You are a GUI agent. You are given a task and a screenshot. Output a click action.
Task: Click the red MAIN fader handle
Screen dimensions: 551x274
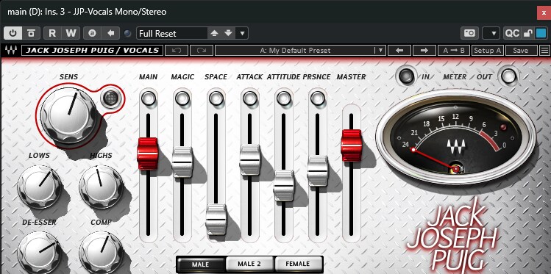coord(148,154)
